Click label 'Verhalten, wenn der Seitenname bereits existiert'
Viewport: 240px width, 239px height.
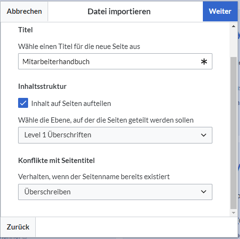[x=94, y=177]
